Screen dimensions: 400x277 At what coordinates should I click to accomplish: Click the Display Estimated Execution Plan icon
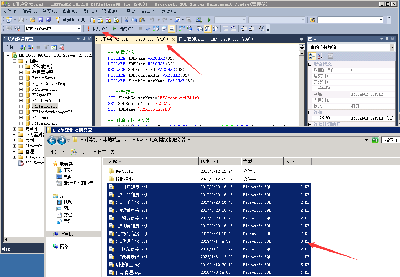pos(156,29)
